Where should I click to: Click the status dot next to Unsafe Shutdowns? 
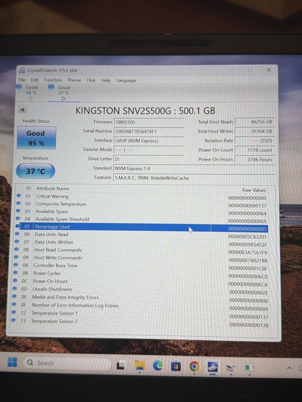tap(15, 288)
